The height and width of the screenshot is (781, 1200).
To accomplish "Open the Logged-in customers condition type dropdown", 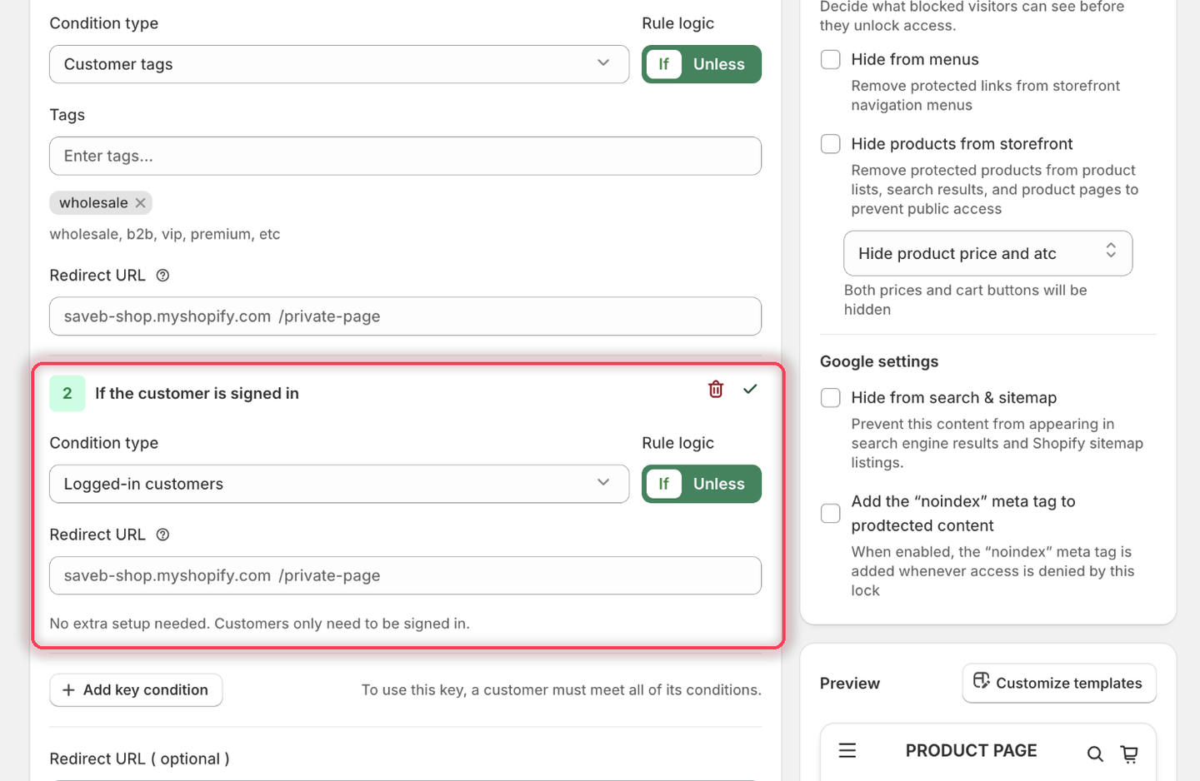I will pyautogui.click(x=339, y=484).
